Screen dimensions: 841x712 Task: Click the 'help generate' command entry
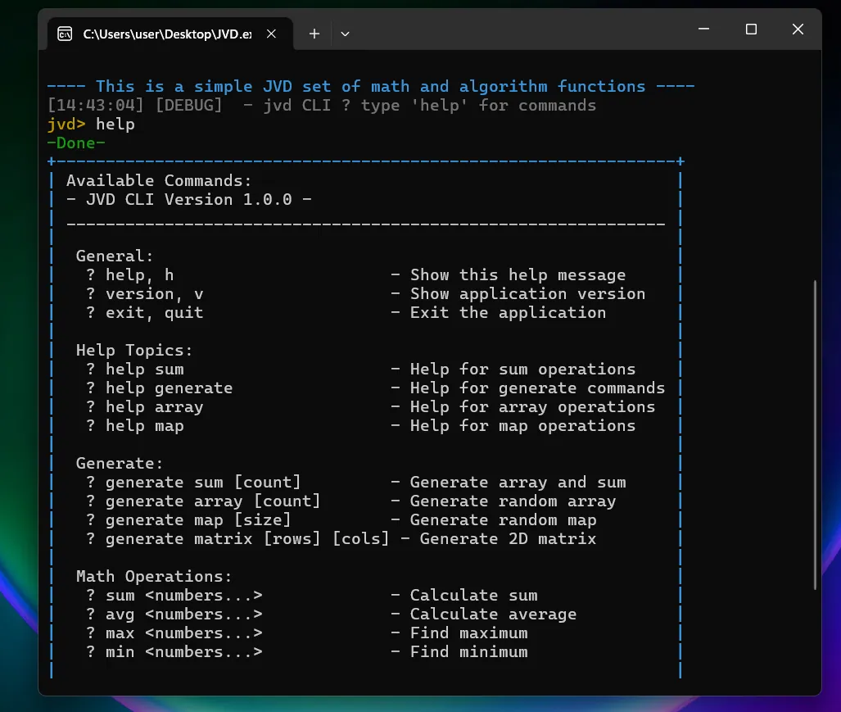click(169, 388)
